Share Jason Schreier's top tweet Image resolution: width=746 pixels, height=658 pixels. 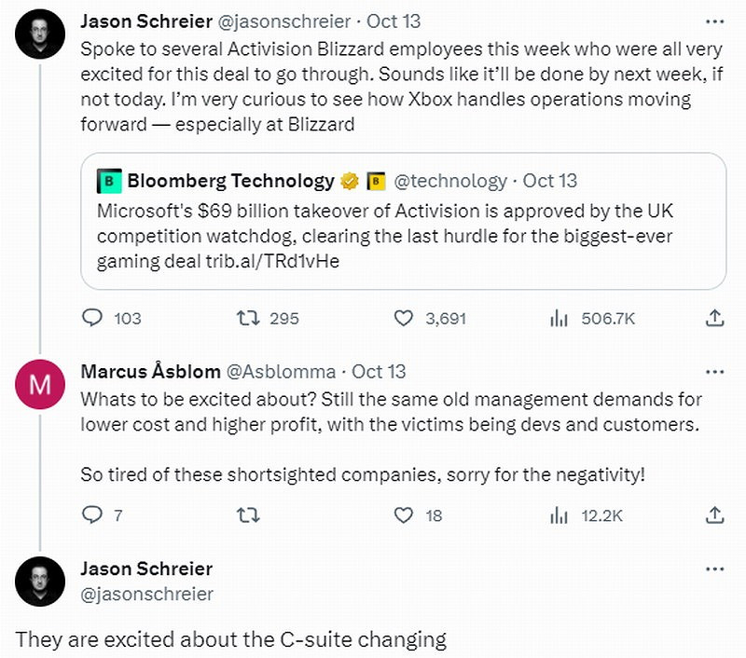pyautogui.click(x=714, y=318)
